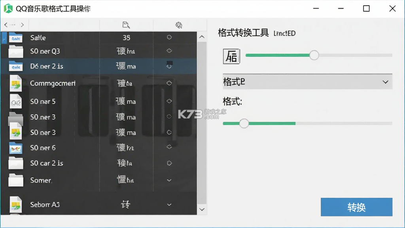
Task: Select the Seborr A3 row name
Action: pos(45,205)
